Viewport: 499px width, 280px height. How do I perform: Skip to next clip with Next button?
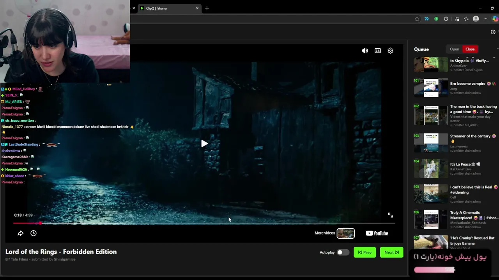[x=391, y=252]
